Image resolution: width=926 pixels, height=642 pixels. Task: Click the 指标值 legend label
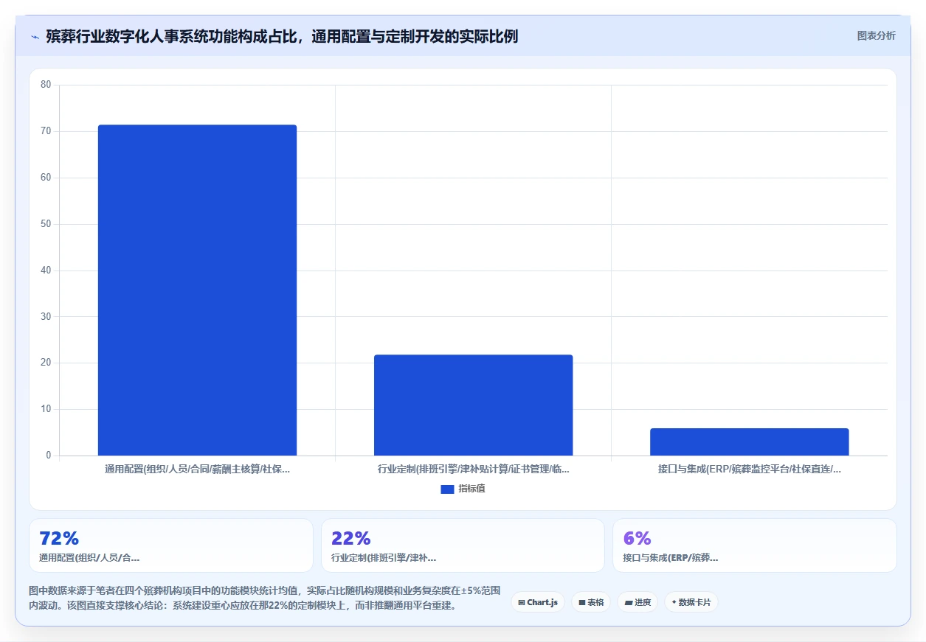(x=471, y=489)
